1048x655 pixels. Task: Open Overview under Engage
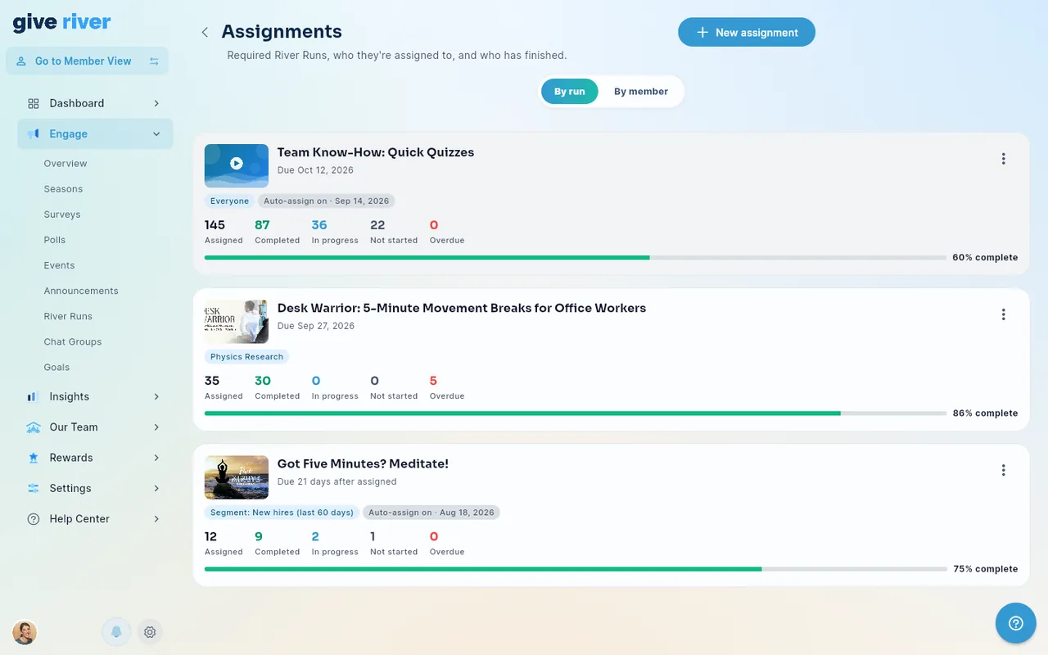(65, 164)
